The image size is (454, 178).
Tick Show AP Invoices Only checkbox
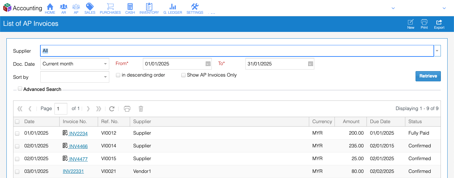[183, 75]
